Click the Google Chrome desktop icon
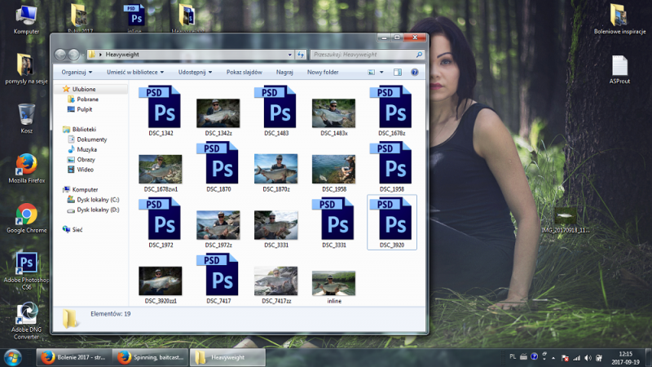The height and width of the screenshot is (367, 652). [x=26, y=214]
